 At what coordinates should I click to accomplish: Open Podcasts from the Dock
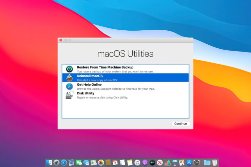145,163
